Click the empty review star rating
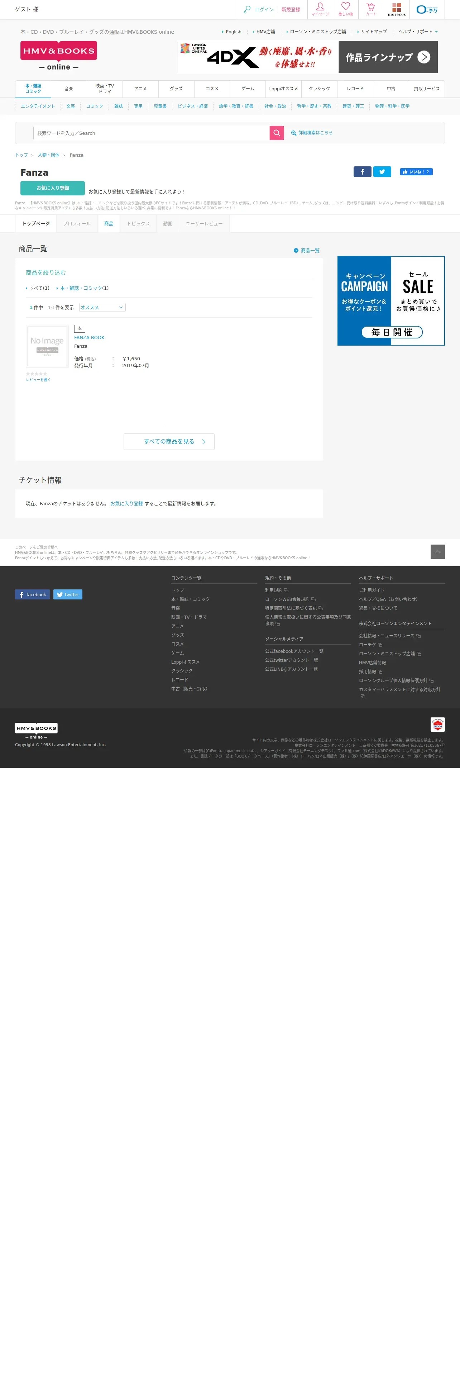 (37, 374)
